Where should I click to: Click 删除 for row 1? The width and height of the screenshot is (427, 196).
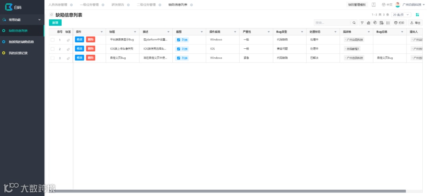[x=91, y=40]
